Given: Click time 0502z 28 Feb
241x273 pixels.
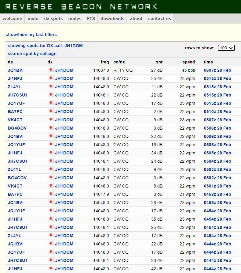Looking at the screenshot, I should click(217, 178).
